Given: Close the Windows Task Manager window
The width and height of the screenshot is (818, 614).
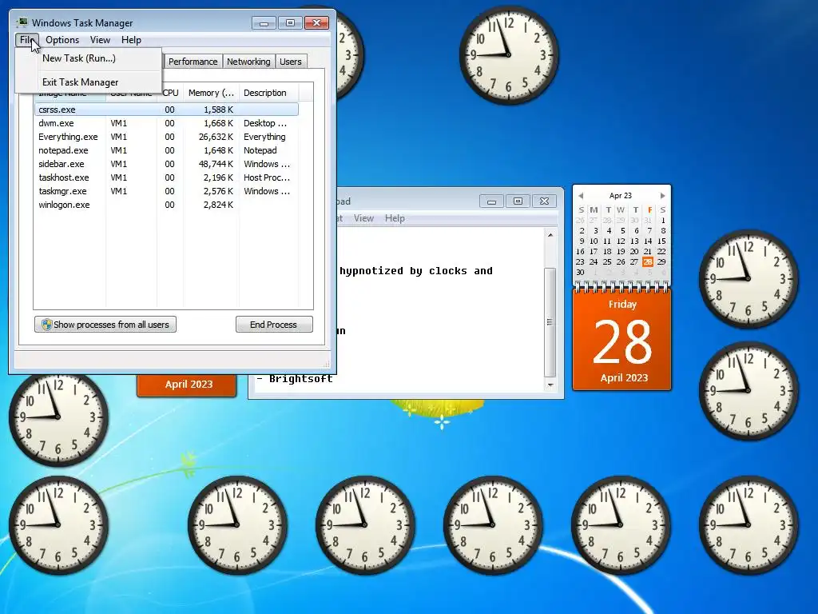Looking at the screenshot, I should [x=316, y=23].
